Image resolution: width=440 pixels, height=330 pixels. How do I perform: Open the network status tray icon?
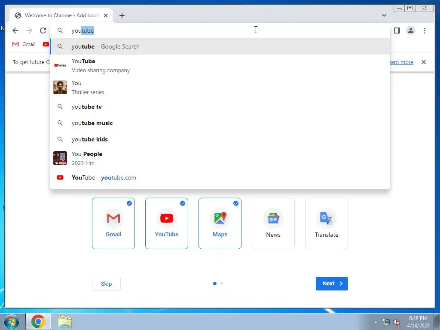(386, 322)
